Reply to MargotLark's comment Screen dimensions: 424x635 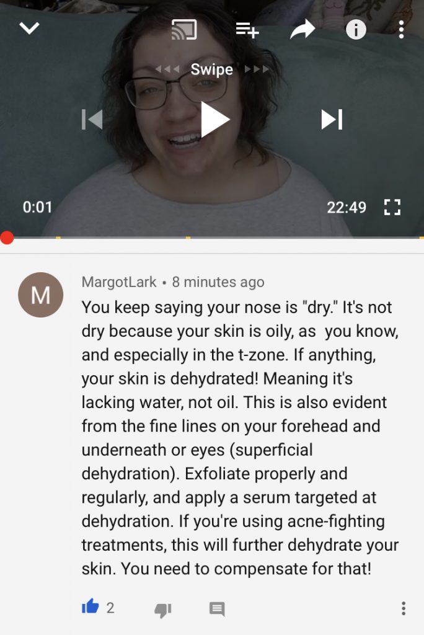217,609
